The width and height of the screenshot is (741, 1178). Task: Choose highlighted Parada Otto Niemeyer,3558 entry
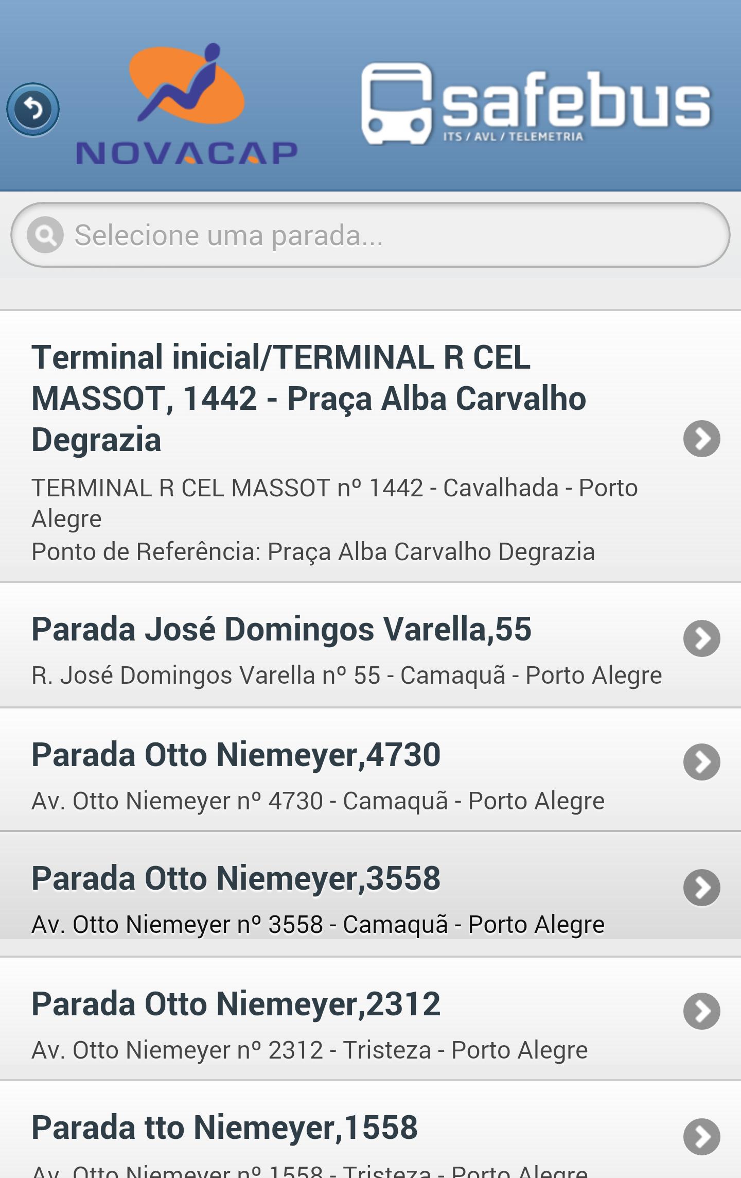tap(236, 878)
